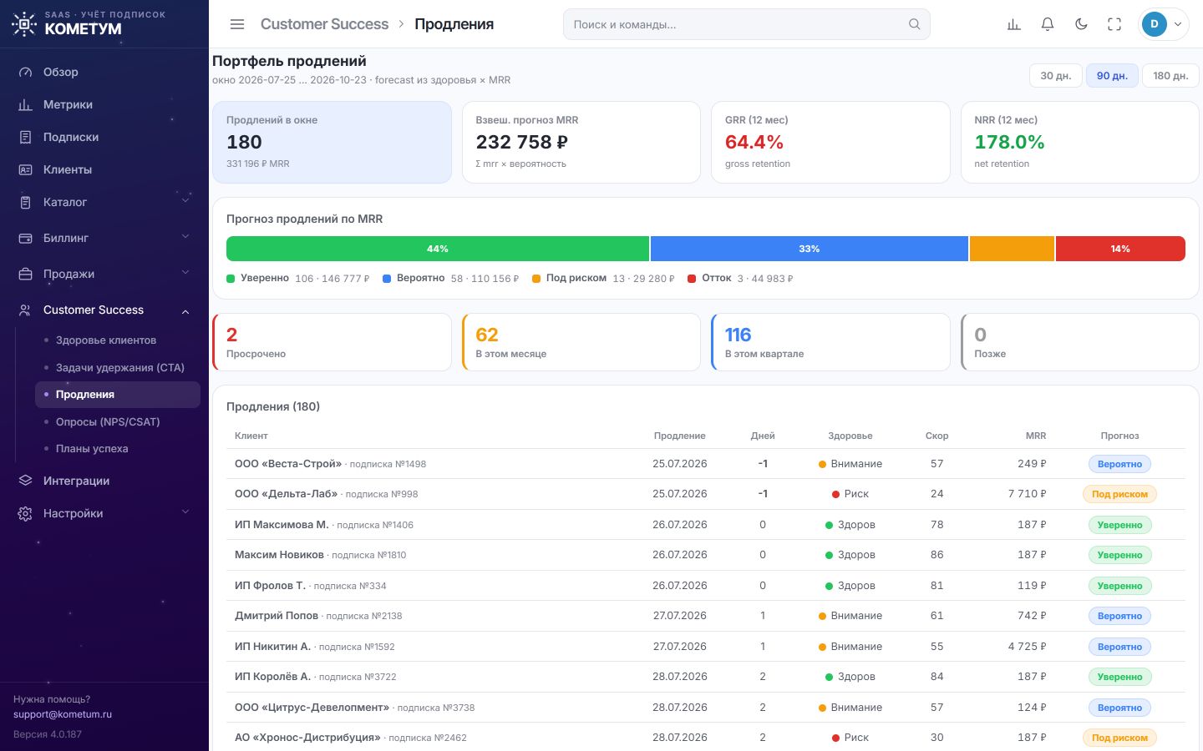Expand the Настройки chevron
The height and width of the screenshot is (751, 1203).
click(x=185, y=512)
